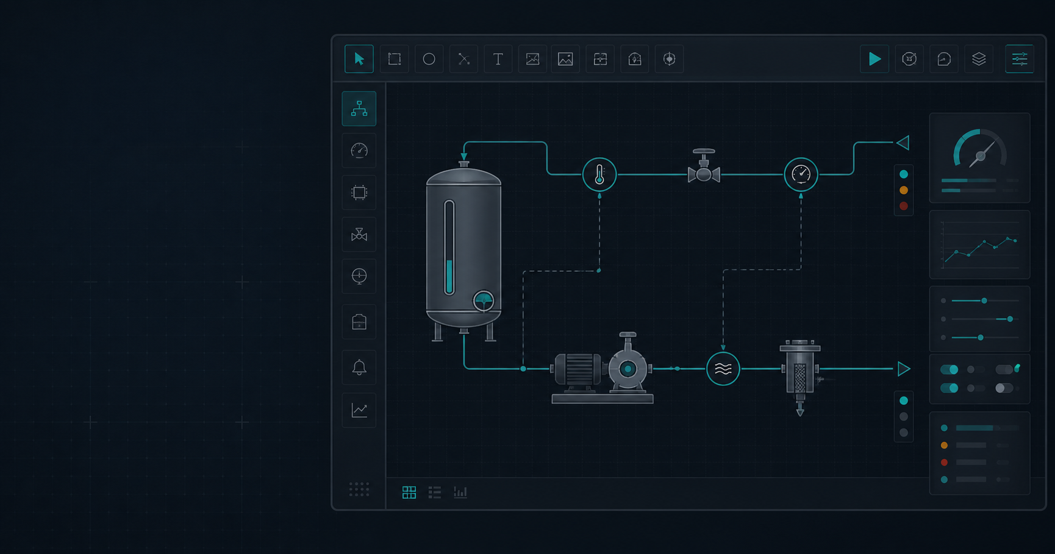The height and width of the screenshot is (554, 1055).
Task: Click the crosshair circle icon in sidebar
Action: pyautogui.click(x=359, y=276)
